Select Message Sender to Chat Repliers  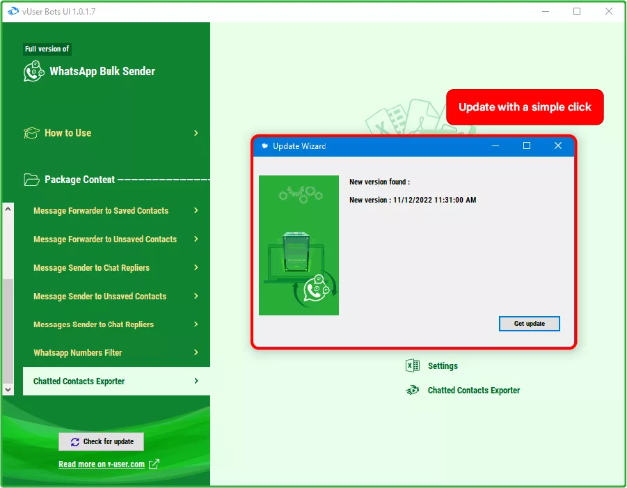pyautogui.click(x=91, y=267)
